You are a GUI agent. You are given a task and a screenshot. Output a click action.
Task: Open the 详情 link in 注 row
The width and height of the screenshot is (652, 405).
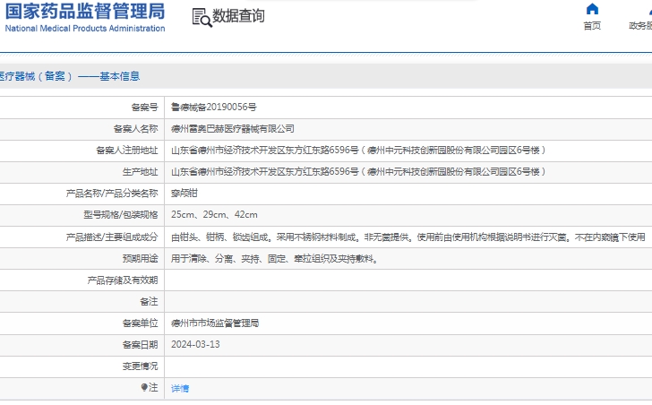click(180, 388)
